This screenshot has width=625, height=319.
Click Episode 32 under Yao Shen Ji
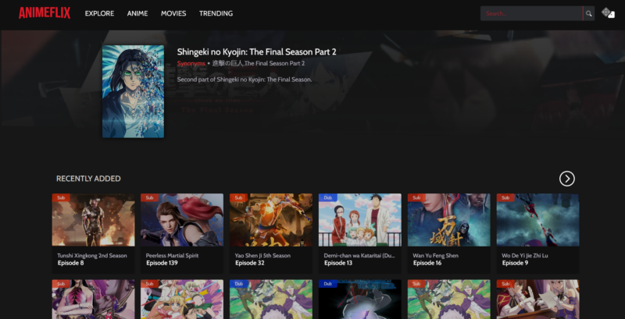tap(250, 263)
